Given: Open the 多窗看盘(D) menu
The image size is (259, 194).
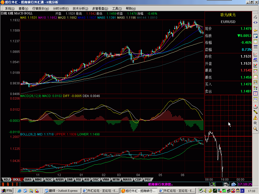Looking at the screenshot, I should [x=100, y=8].
